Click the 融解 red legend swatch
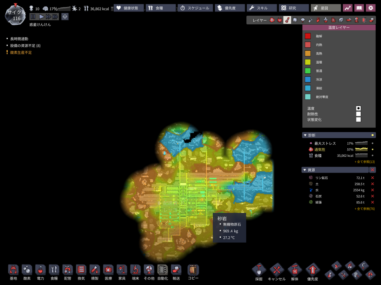 (308, 36)
